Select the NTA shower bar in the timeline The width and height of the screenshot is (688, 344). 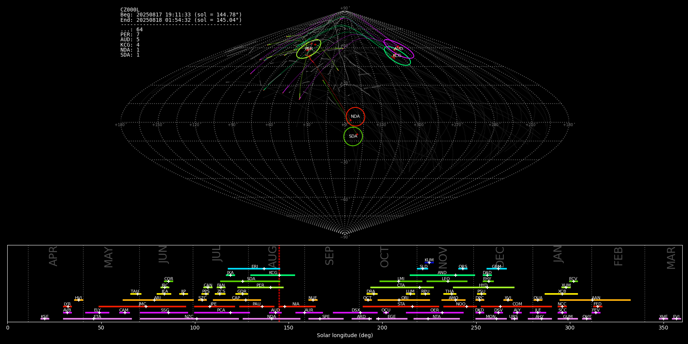tap(436, 319)
